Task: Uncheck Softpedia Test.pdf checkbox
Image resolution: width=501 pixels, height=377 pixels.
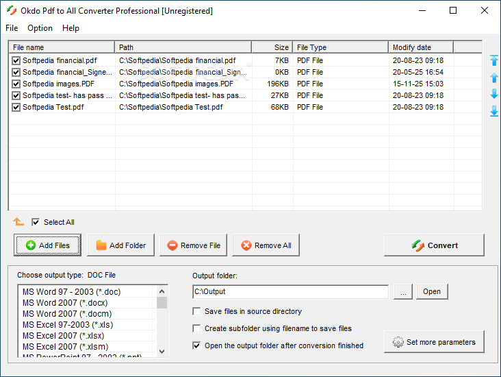Action: coord(16,107)
